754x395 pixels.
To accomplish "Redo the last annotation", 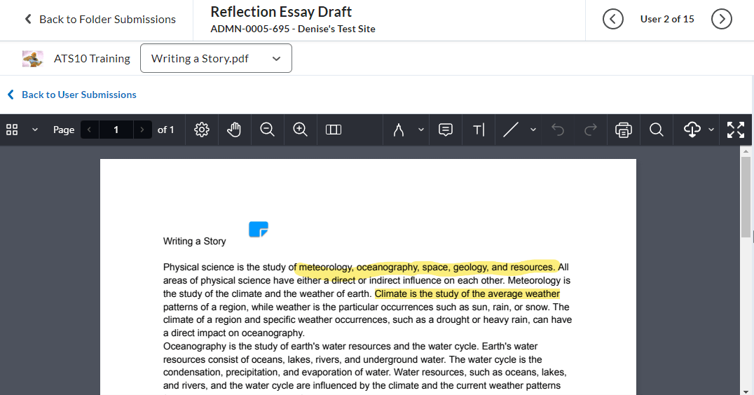I will tap(591, 130).
